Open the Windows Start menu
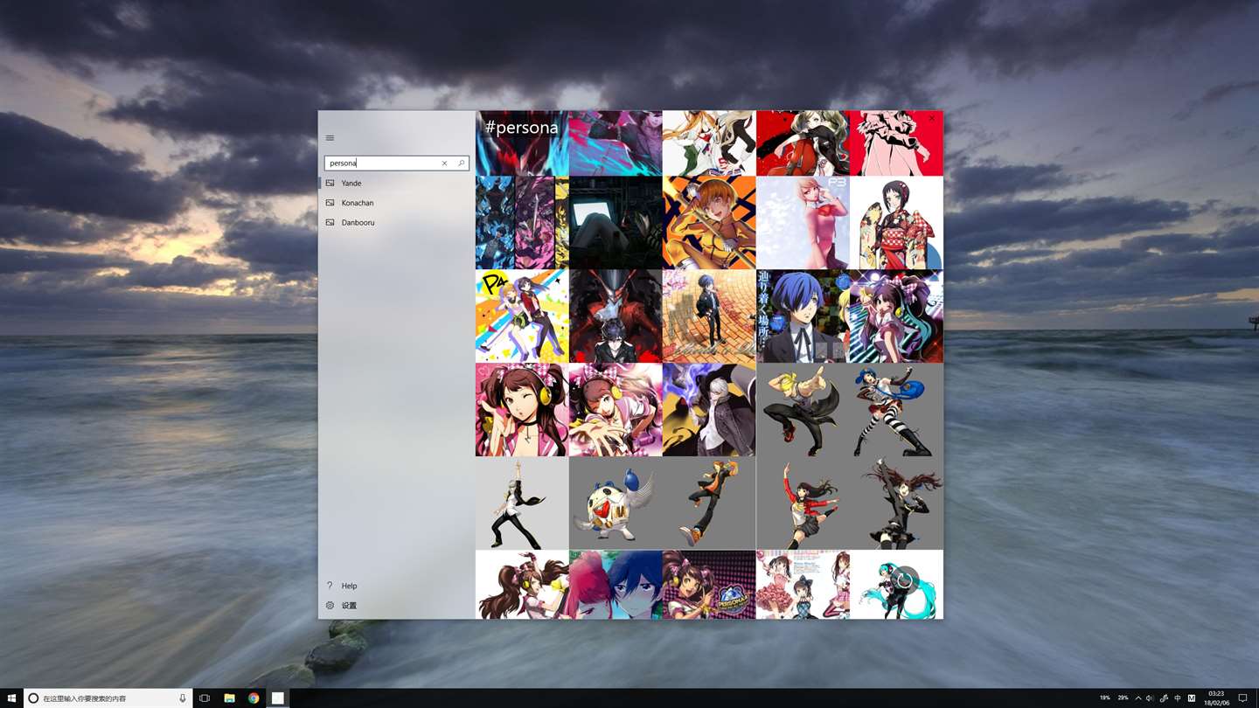Screen dimensions: 1259x708 [x=11, y=698]
